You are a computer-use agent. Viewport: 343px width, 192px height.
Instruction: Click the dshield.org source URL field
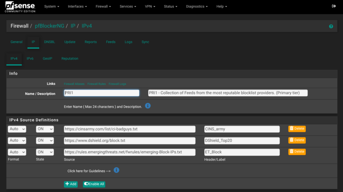130,140
